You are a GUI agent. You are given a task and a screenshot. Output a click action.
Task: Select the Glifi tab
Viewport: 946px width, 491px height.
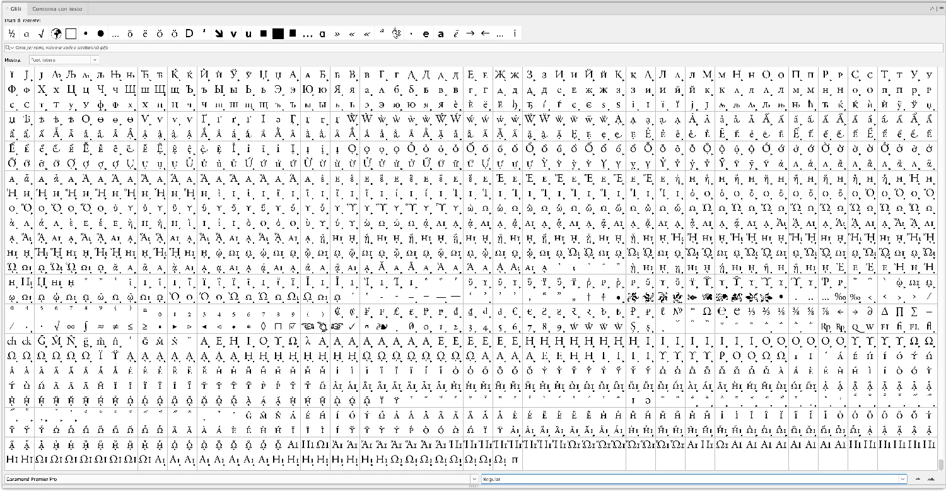click(x=16, y=9)
